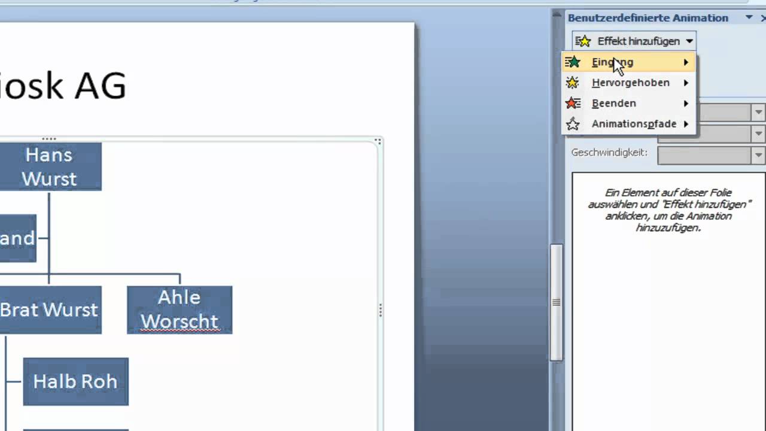Open the Effekt hinzufügen dropdown arrow

(x=689, y=41)
